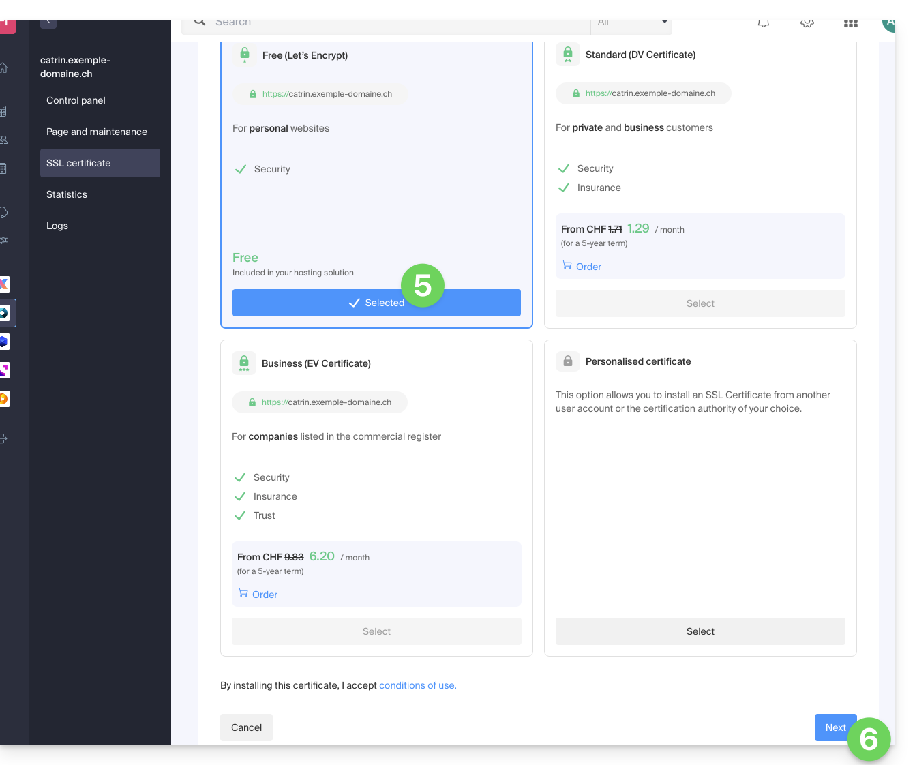915x765 pixels.
Task: Open the home icon in left rail
Action: pos(4,68)
